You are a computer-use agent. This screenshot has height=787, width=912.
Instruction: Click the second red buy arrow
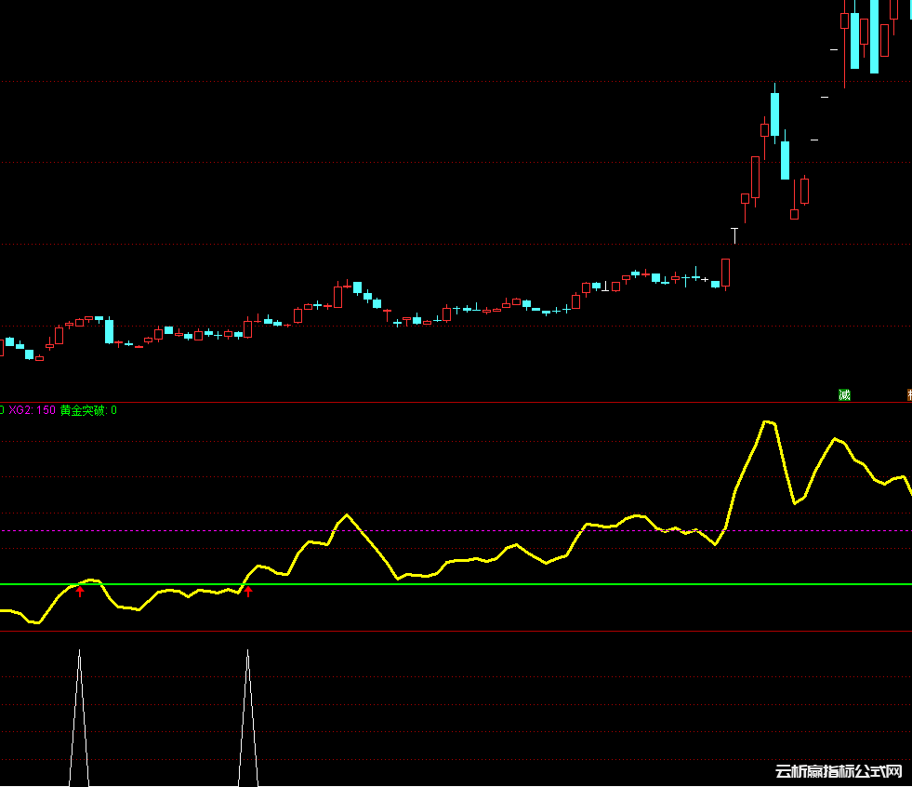click(248, 590)
